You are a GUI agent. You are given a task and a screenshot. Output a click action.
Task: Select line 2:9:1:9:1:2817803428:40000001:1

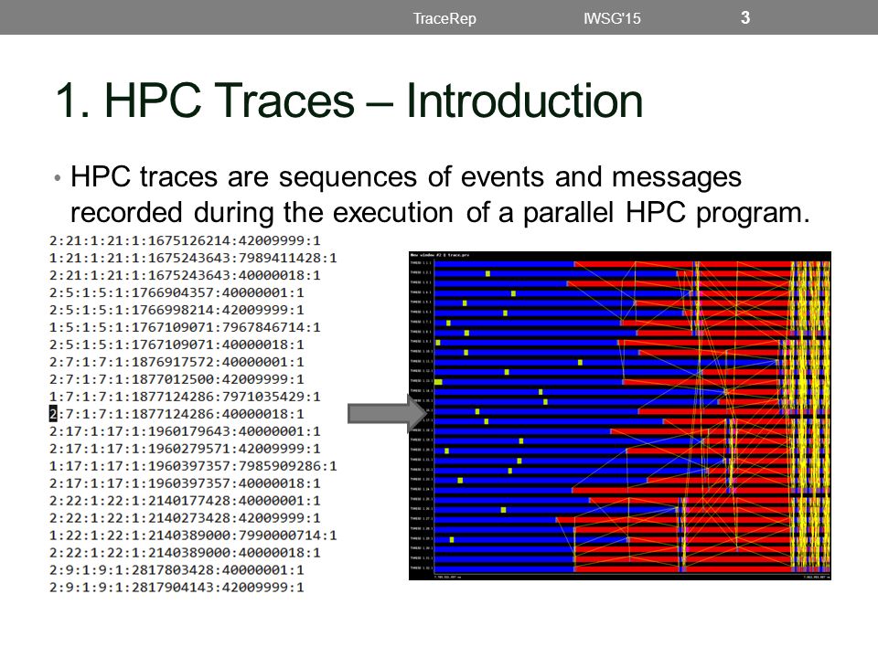pyautogui.click(x=177, y=570)
